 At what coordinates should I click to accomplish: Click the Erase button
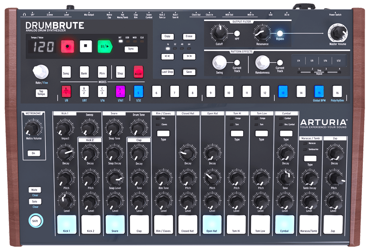tap(189, 37)
